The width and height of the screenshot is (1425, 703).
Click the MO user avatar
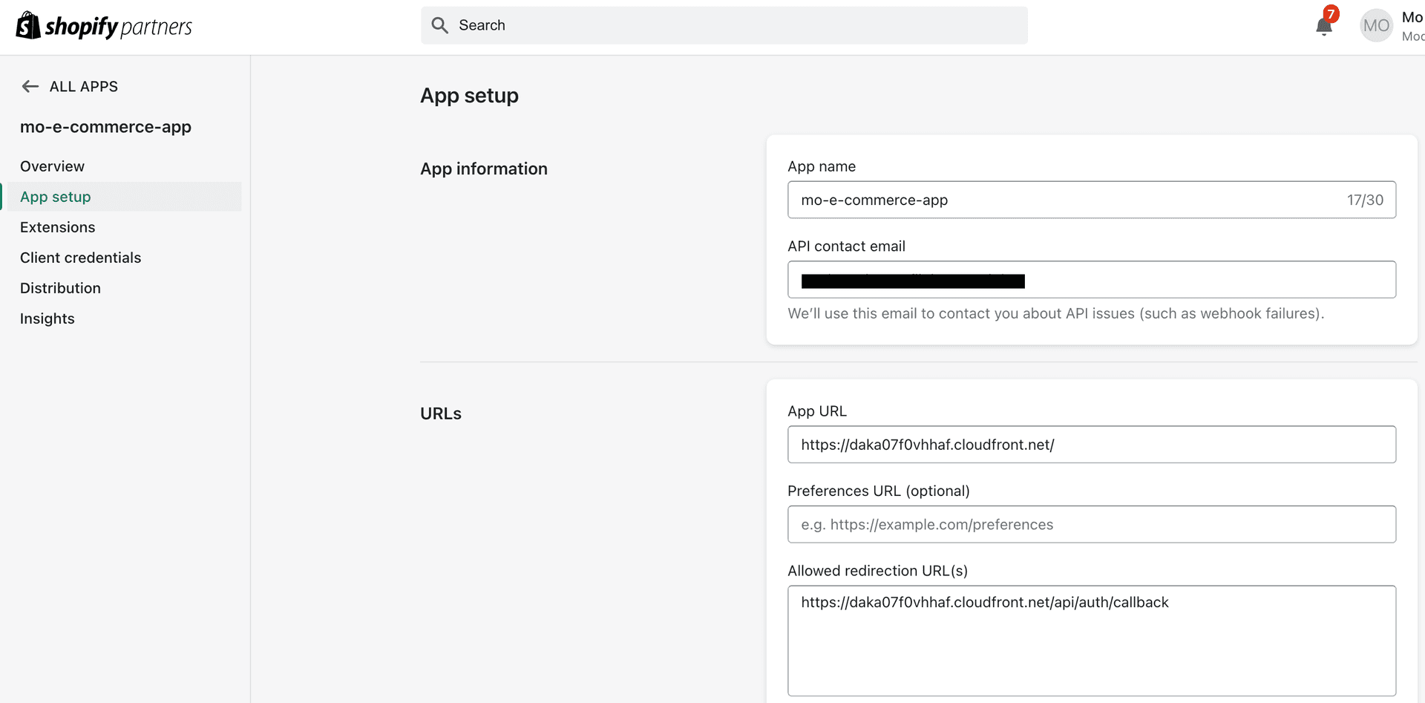point(1376,25)
